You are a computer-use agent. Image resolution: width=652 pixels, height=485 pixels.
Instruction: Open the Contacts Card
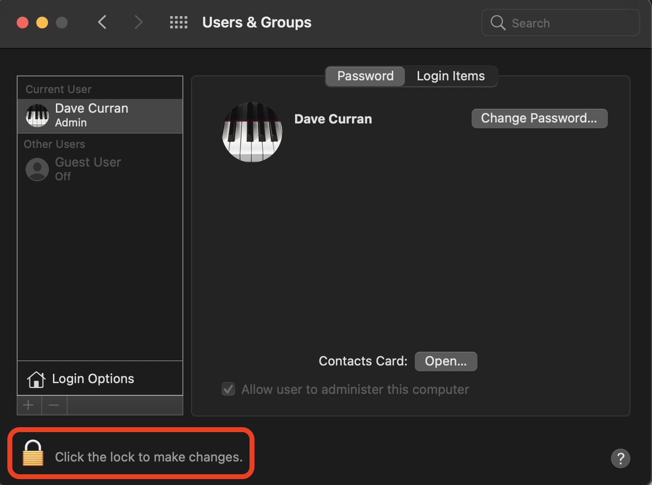coord(446,362)
